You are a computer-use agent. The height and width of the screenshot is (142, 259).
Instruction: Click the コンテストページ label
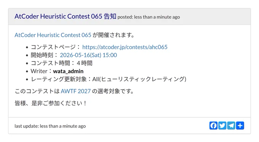[x=53, y=47]
